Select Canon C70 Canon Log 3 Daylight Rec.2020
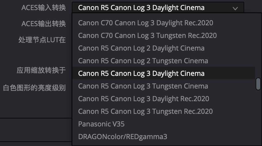 (x=146, y=23)
